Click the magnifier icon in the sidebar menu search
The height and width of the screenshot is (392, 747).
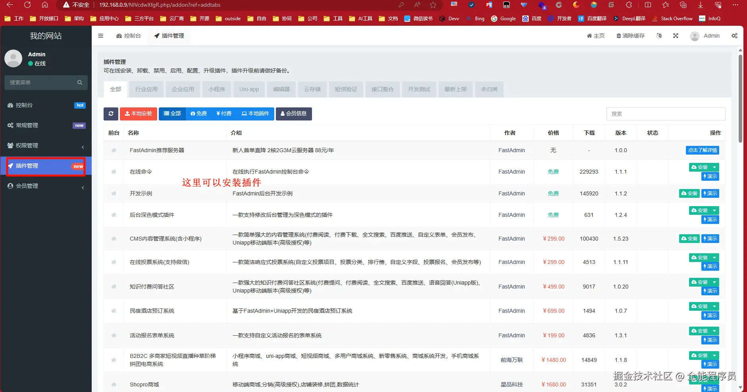coord(80,82)
